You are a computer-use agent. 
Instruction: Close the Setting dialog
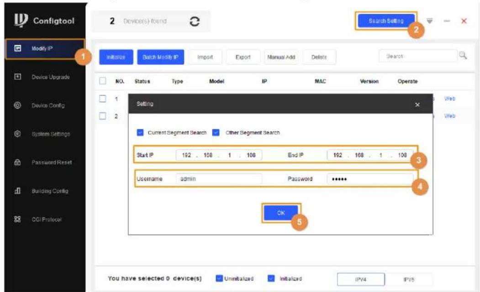417,104
